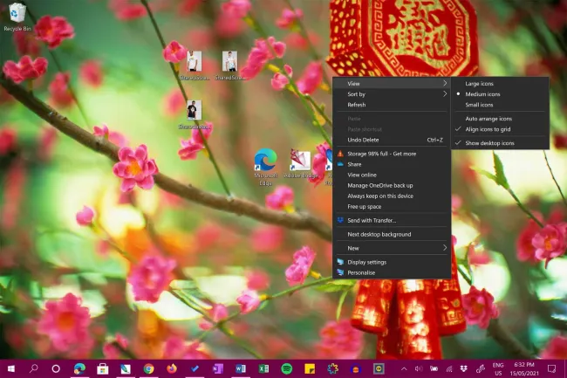Choose Refresh in the context menu
Image resolution: width=567 pixels, height=378 pixels.
click(357, 105)
